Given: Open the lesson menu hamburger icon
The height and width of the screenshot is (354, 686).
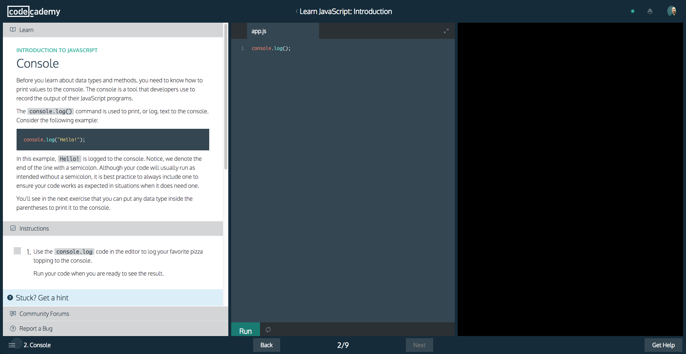Looking at the screenshot, I should [12, 345].
